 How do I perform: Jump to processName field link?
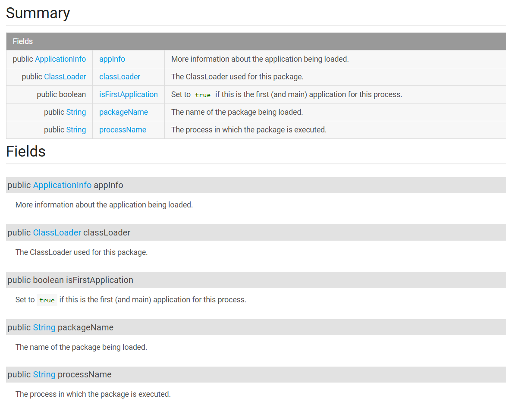click(123, 130)
